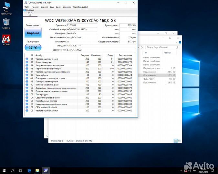Click status icon of attribute C1 head parking cycles
Image resolution: width=218 pixels, height=174 pixels.
pos(27,91)
